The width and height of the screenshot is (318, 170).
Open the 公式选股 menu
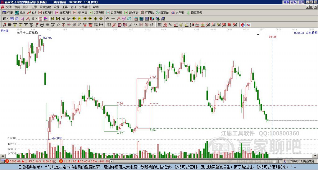45,7
